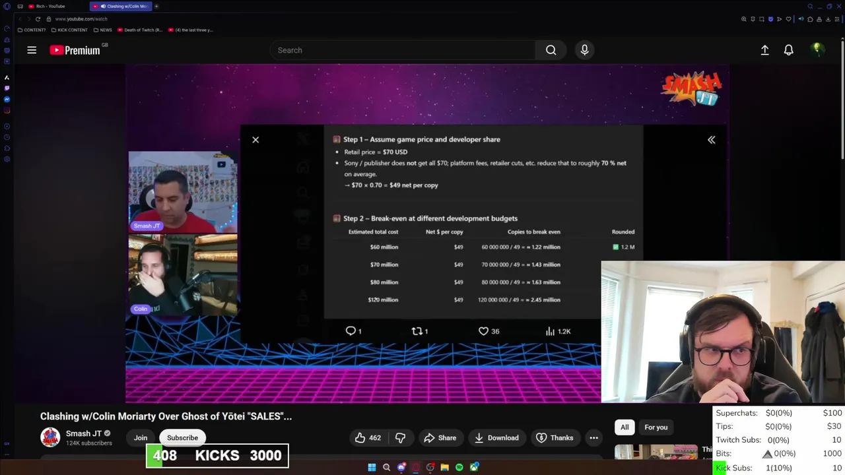Select the All filter chip
The image size is (845, 475).
[x=625, y=427]
